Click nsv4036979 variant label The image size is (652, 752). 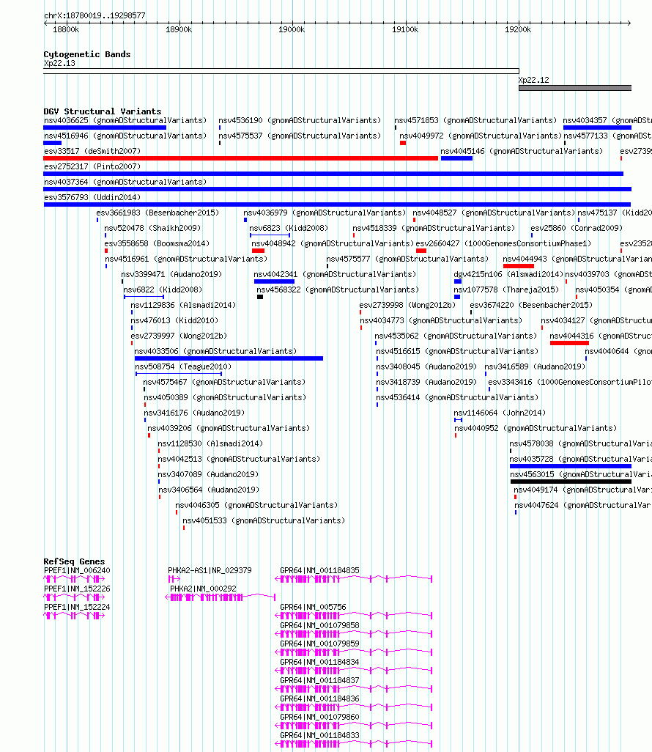coord(325,213)
